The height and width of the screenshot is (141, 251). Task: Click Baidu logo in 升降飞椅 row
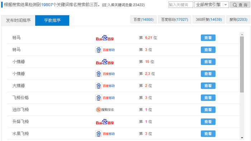pos(105,122)
